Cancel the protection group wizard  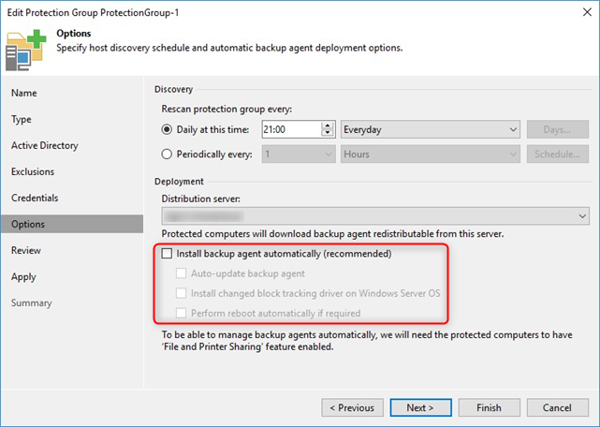556,407
